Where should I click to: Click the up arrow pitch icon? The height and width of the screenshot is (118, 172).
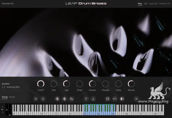pyautogui.click(x=86, y=99)
